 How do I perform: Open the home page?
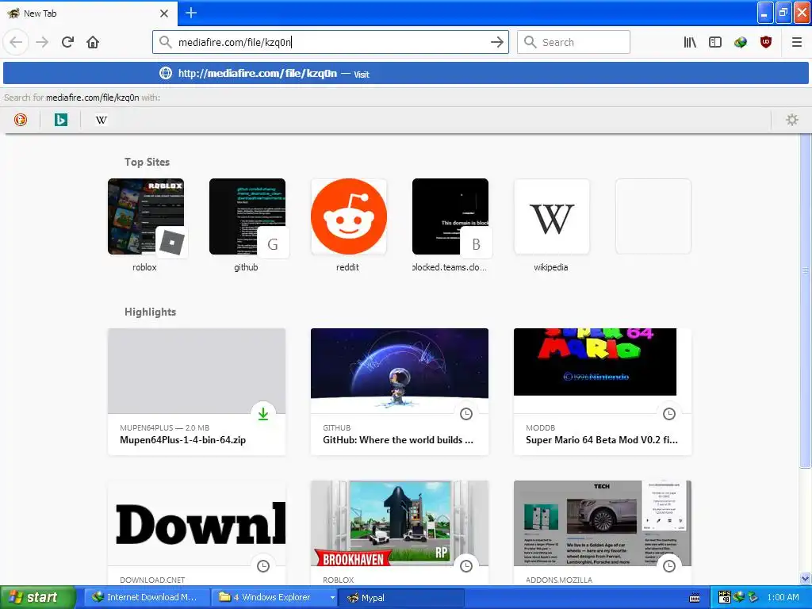[x=93, y=42]
